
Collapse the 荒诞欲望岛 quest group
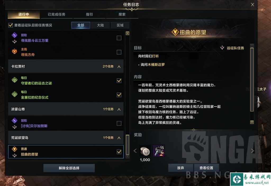pos(119,138)
